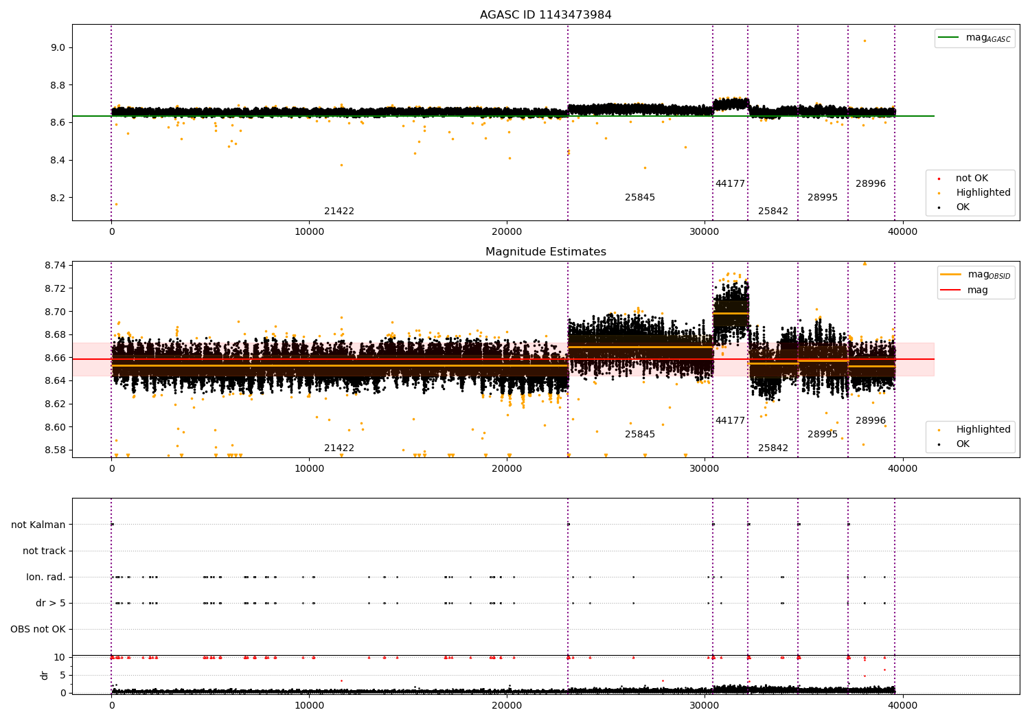Click the '8.4' y-axis tick label
The width and height of the screenshot is (1030, 721).
(x=58, y=161)
